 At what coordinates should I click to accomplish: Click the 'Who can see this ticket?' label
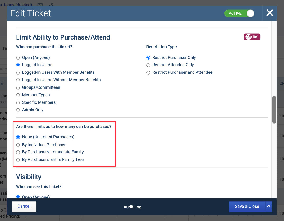(x=39, y=186)
